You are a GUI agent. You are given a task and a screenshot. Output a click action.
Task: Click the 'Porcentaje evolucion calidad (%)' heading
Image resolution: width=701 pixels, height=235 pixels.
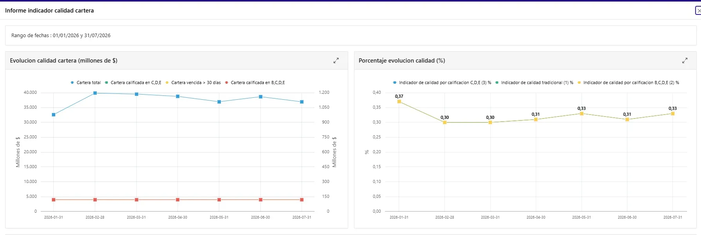(402, 61)
